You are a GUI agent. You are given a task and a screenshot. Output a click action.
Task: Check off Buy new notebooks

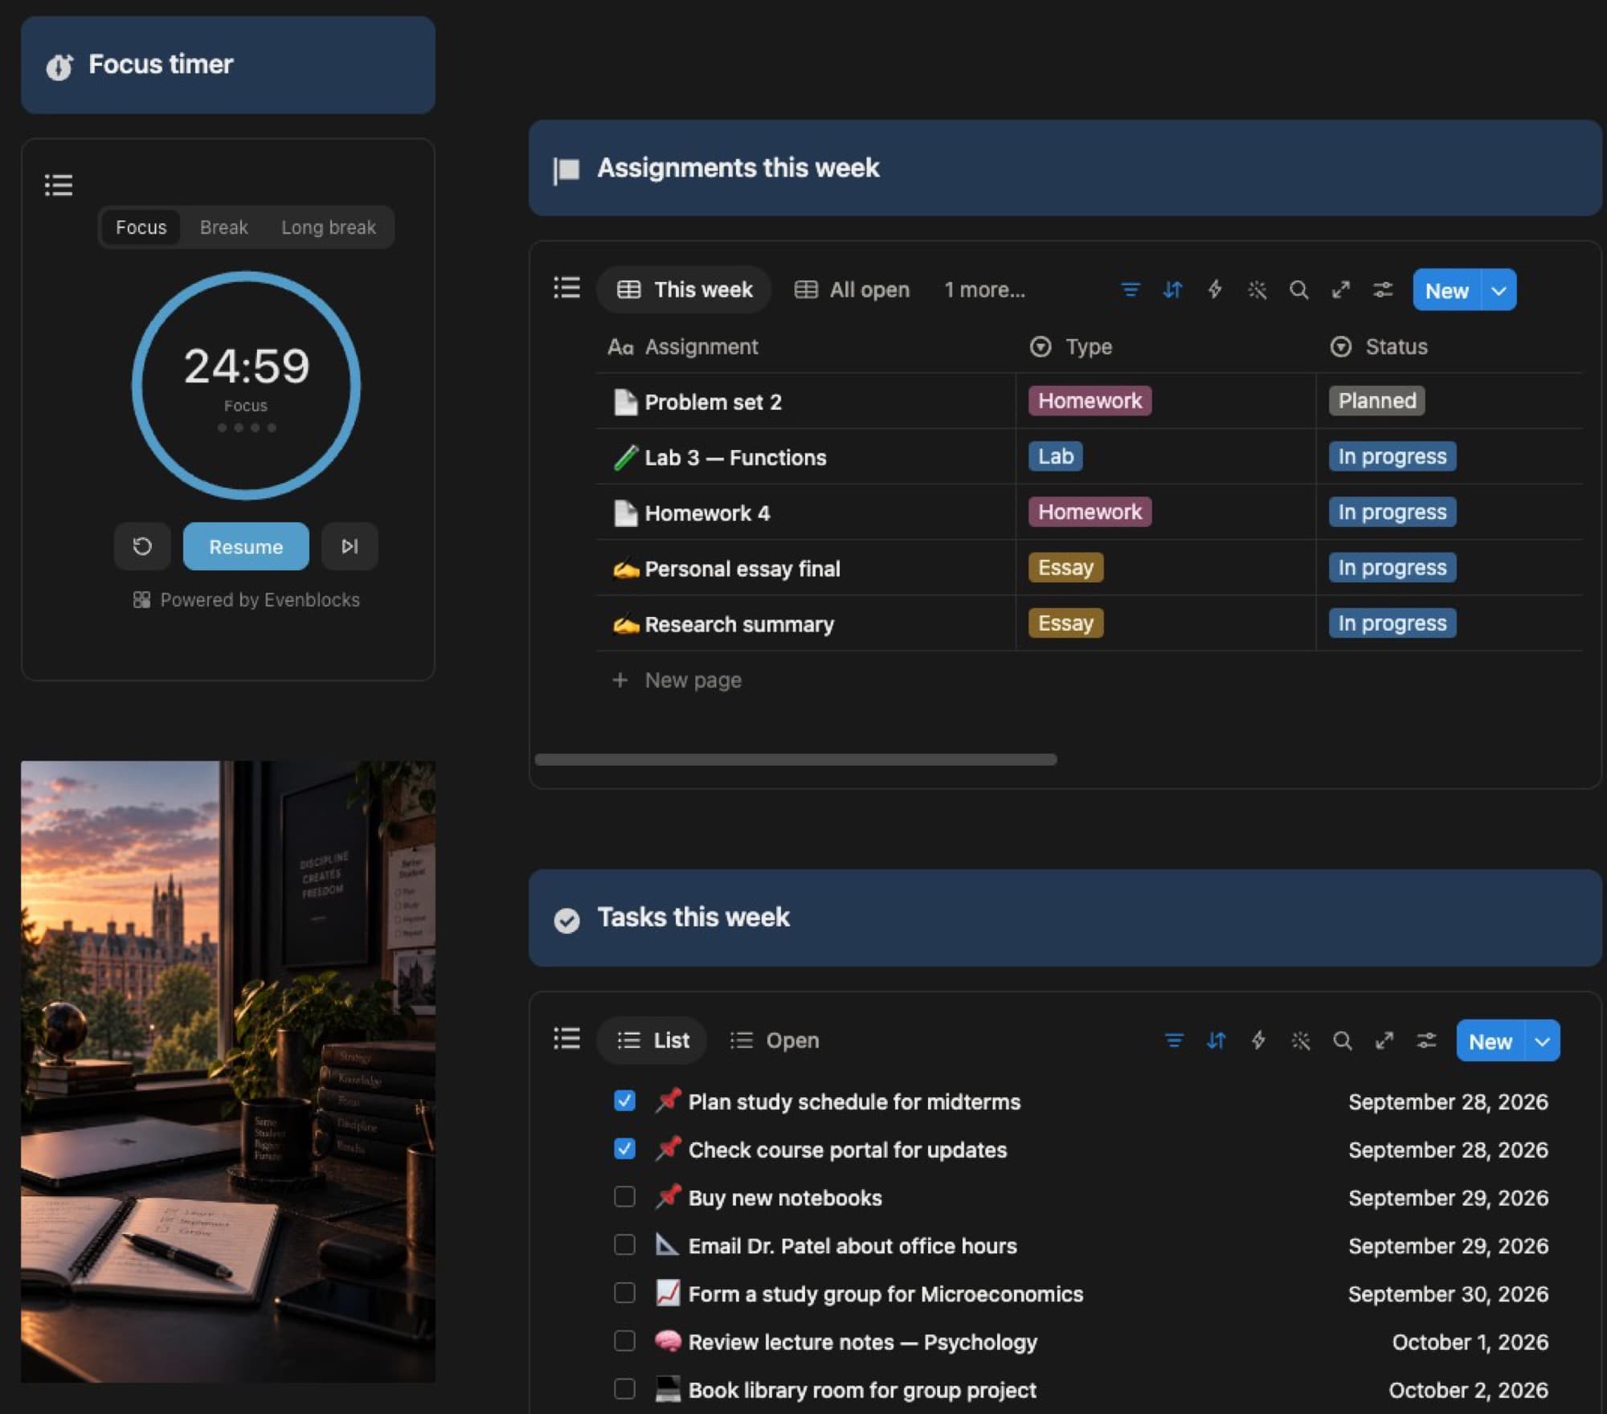pos(624,1197)
